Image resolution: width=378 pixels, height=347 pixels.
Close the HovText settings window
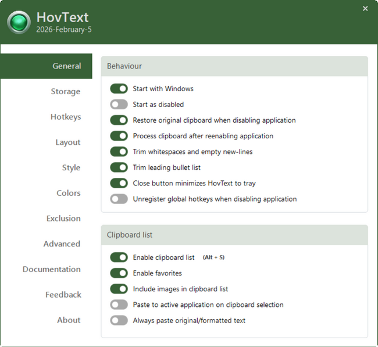click(x=365, y=9)
